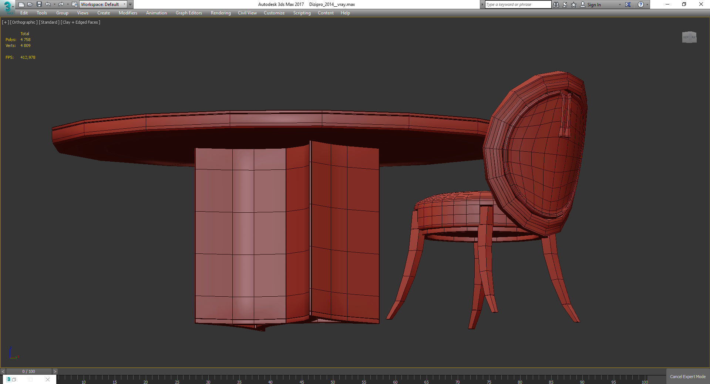710x384 pixels.
Task: Open the Graph Editors menu
Action: 189,13
